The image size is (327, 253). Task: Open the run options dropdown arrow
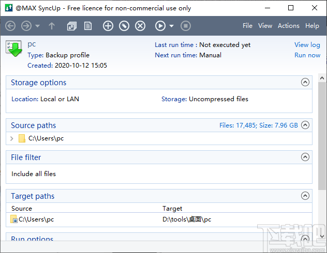pyautogui.click(x=171, y=26)
